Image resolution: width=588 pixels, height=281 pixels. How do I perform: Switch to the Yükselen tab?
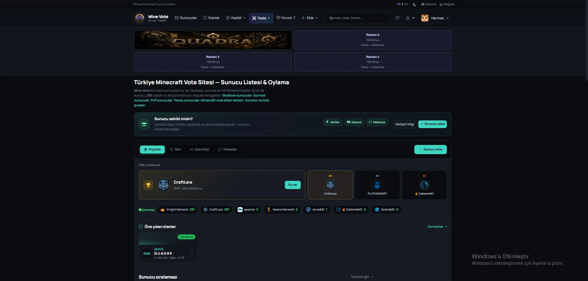click(x=228, y=150)
